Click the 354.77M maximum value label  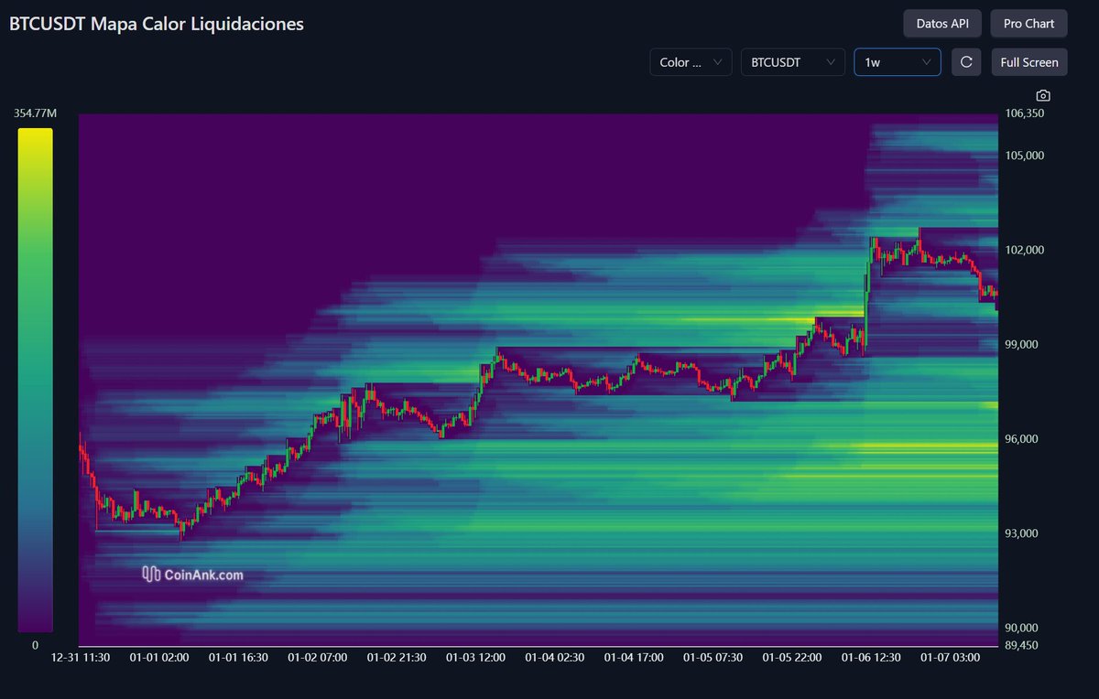click(35, 113)
